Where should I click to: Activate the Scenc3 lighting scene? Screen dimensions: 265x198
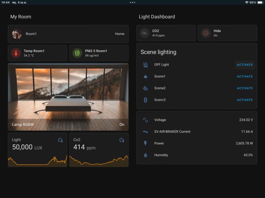pyautogui.click(x=245, y=100)
